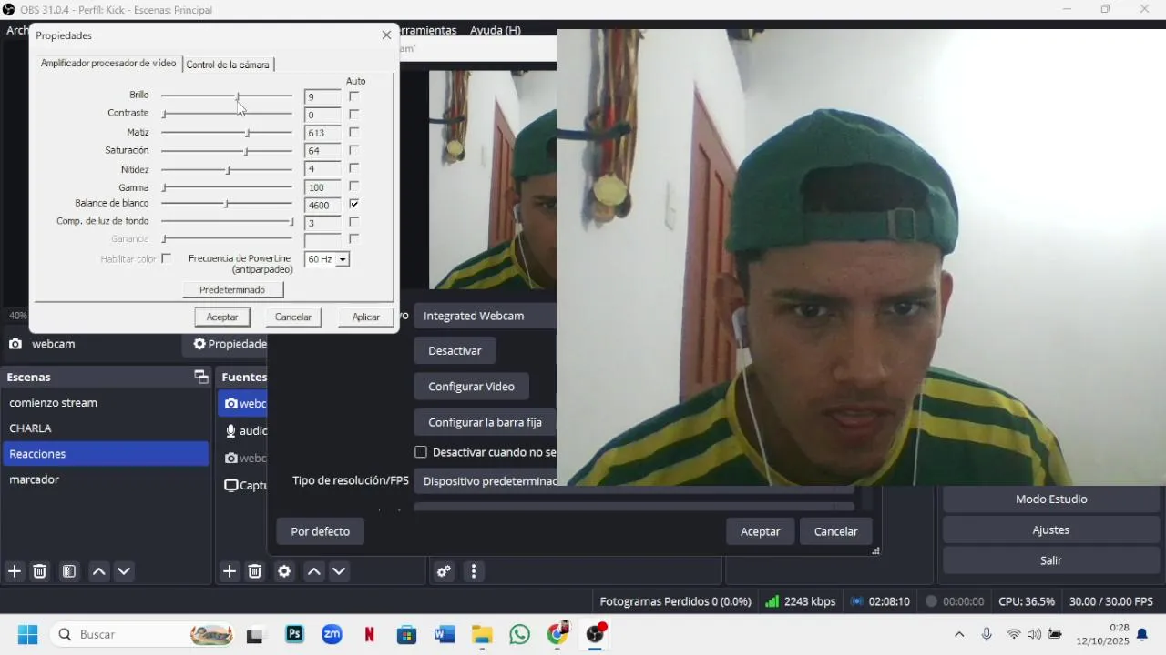Open Word from the taskbar
The height and width of the screenshot is (655, 1166).
[x=445, y=634]
